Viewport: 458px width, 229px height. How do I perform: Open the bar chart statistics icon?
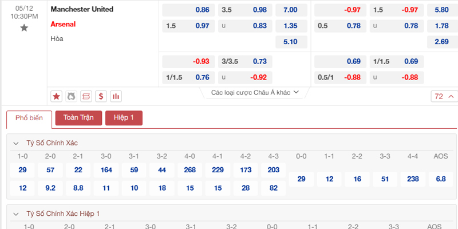pyautogui.click(x=116, y=96)
